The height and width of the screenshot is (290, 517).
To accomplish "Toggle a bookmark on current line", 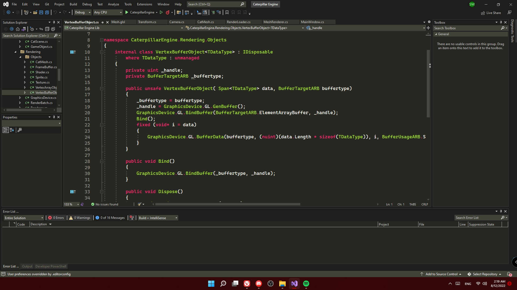I will pyautogui.click(x=227, y=12).
